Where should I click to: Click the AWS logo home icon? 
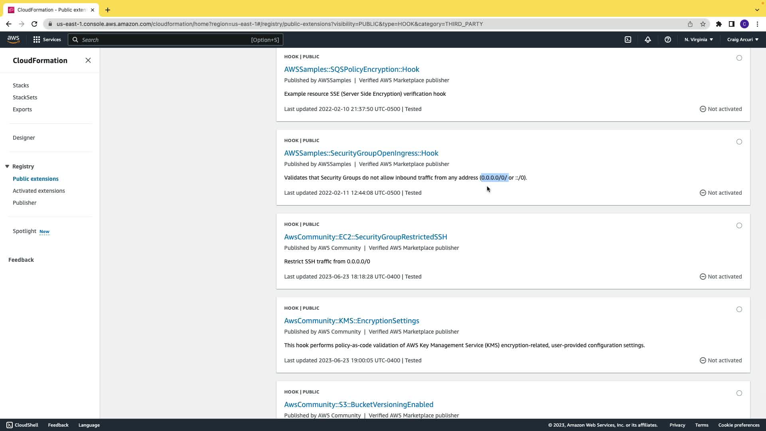[13, 39]
